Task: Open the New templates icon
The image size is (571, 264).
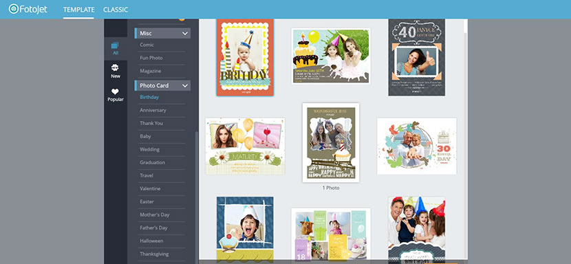Action: (x=116, y=71)
